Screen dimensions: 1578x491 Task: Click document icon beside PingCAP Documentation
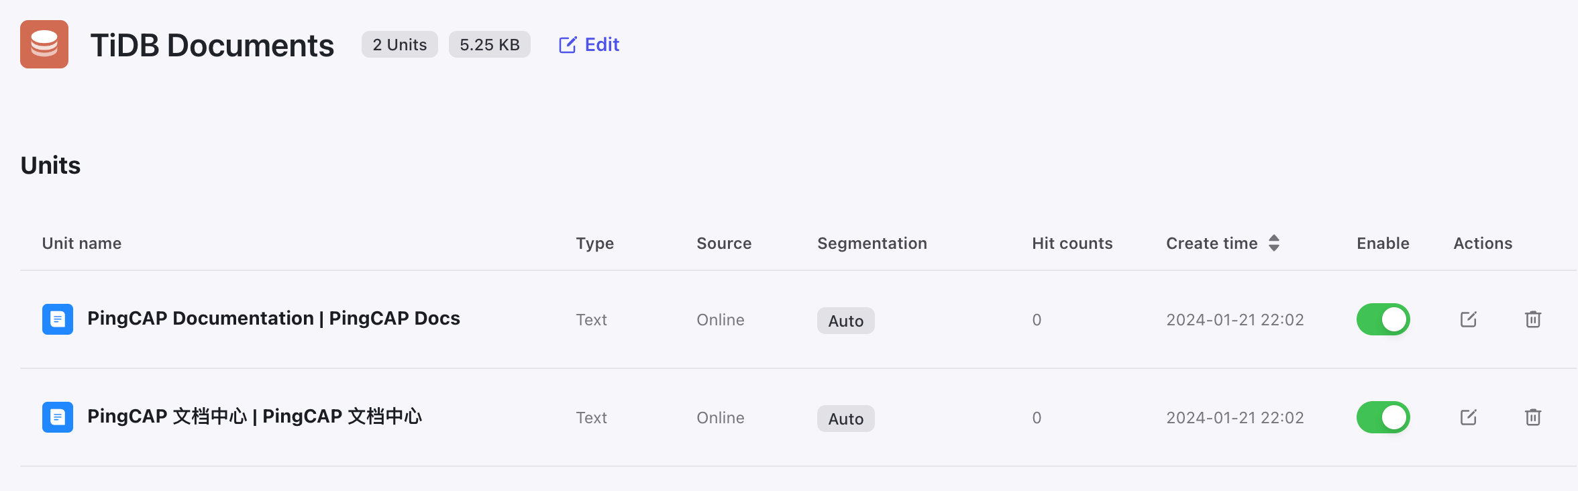[x=58, y=319]
